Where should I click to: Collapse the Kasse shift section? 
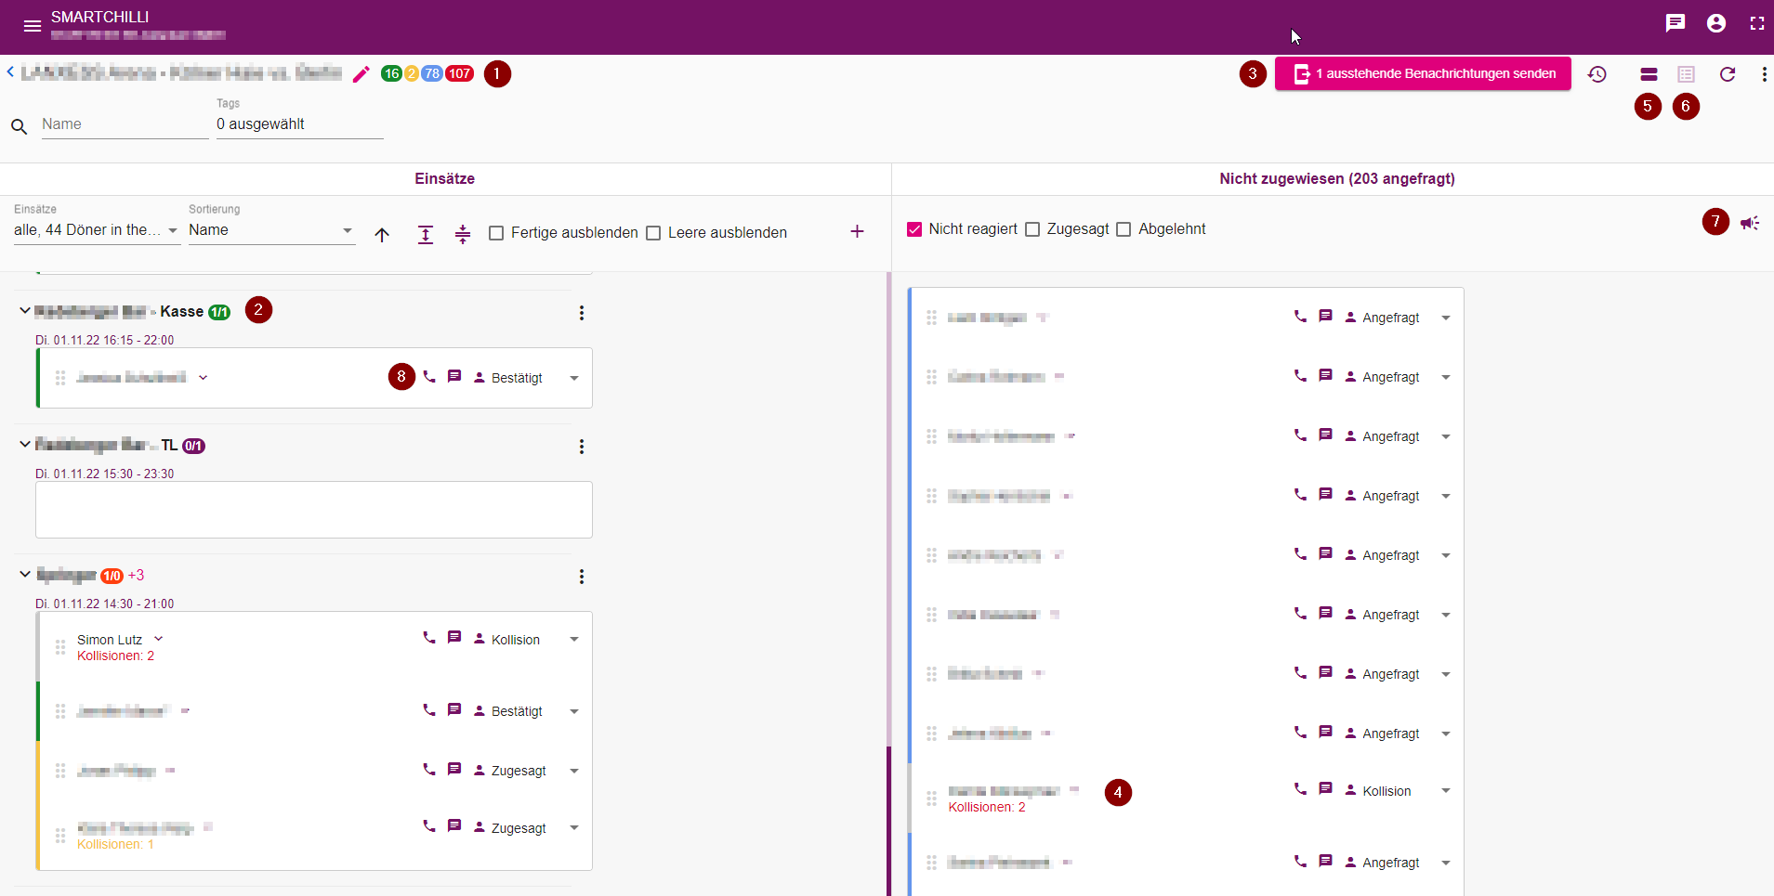[x=25, y=311]
